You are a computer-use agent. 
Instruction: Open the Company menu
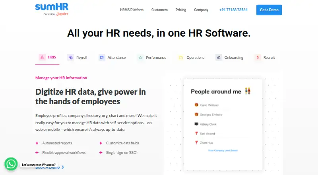coord(201,10)
